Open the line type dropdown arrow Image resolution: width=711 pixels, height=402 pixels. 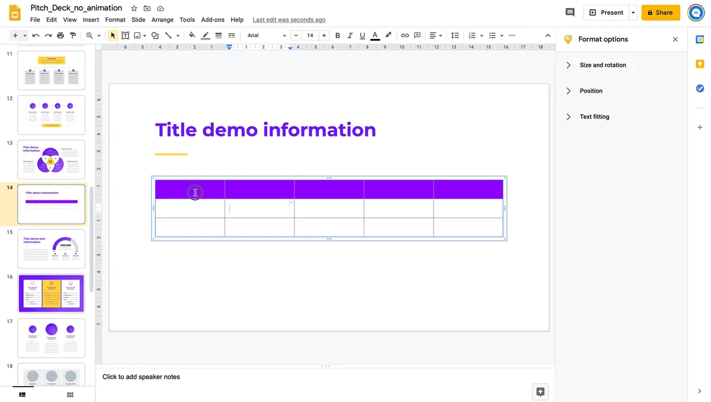[178, 35]
